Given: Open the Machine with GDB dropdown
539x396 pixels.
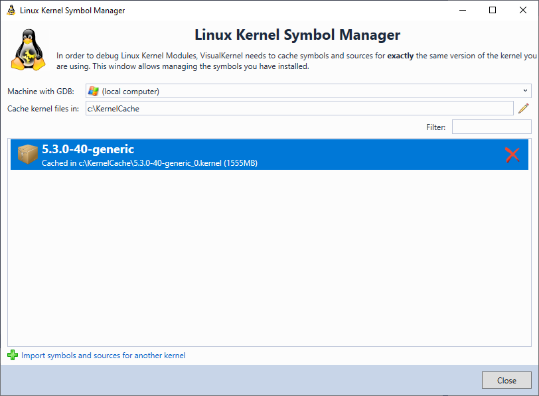Looking at the screenshot, I should tap(309, 92).
